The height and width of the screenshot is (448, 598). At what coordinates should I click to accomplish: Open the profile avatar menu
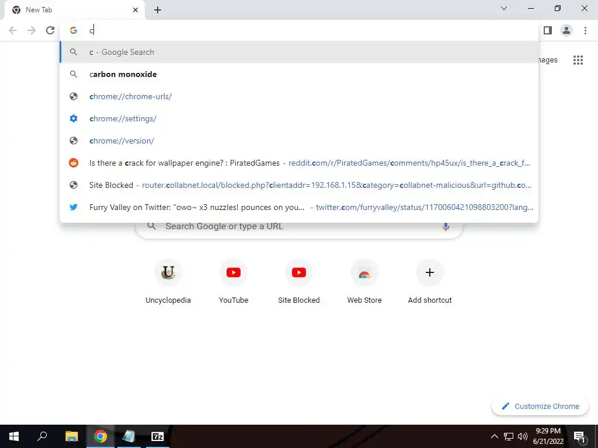[x=566, y=30]
